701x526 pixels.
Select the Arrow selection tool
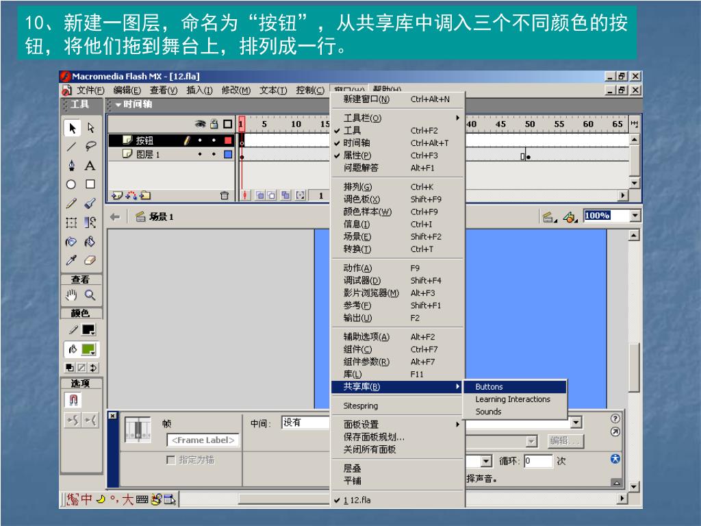(x=72, y=128)
